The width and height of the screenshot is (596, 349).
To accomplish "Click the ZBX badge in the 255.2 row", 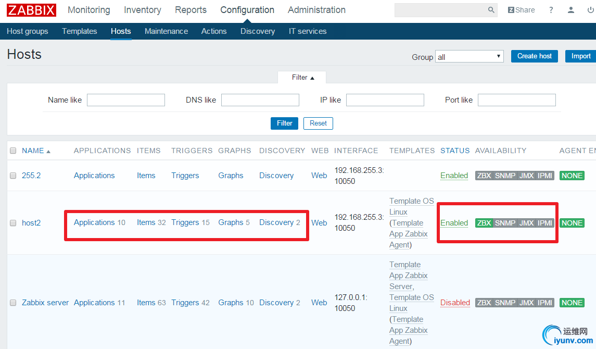I will [484, 176].
